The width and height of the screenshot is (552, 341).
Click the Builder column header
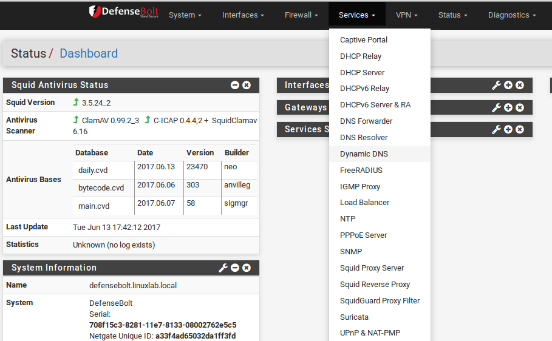tap(237, 153)
